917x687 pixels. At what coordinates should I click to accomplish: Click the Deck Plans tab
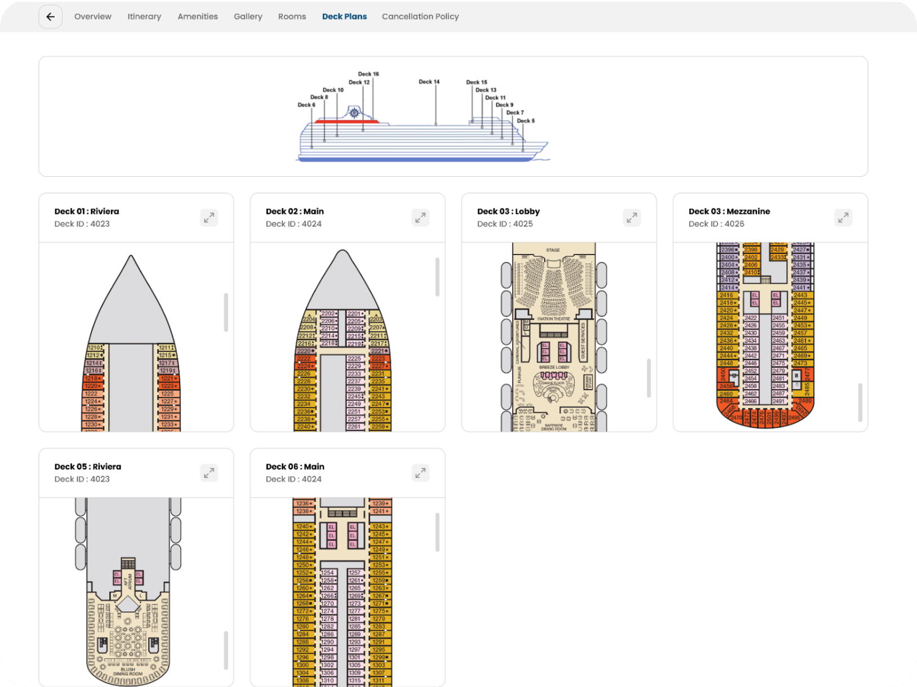tap(344, 17)
